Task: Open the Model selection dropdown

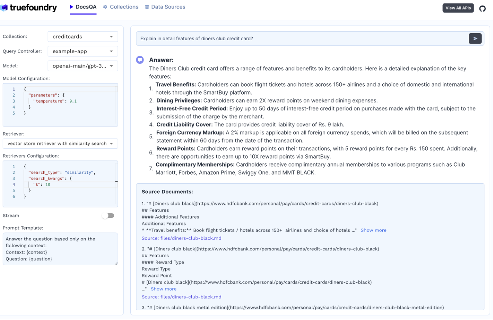Action: (x=83, y=66)
